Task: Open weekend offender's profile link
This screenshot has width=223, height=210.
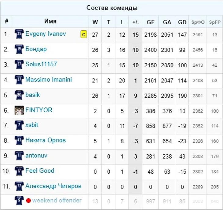Action: 57,200
